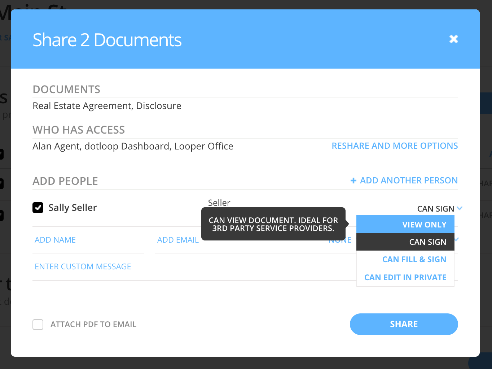The height and width of the screenshot is (369, 492).
Task: Choose CAN EDIT IN PRIVATE permission
Action: tap(405, 277)
